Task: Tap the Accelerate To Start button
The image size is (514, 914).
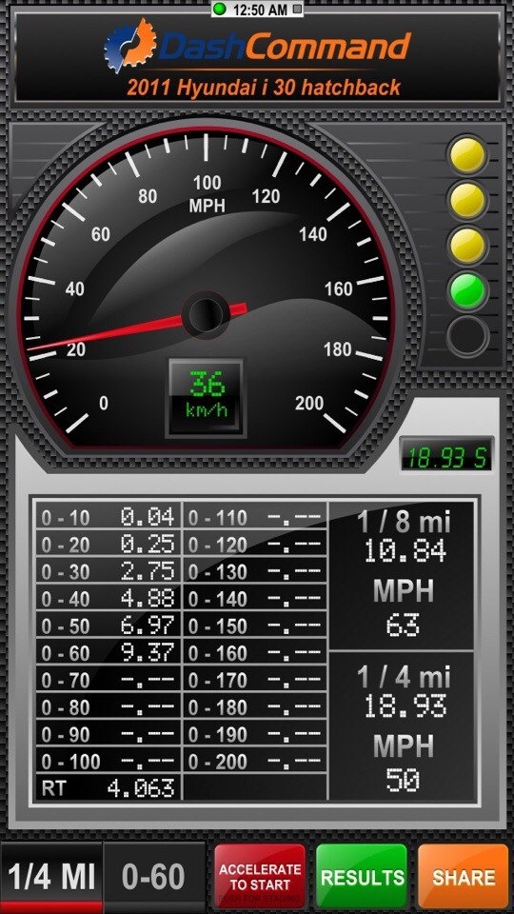Action: click(260, 877)
